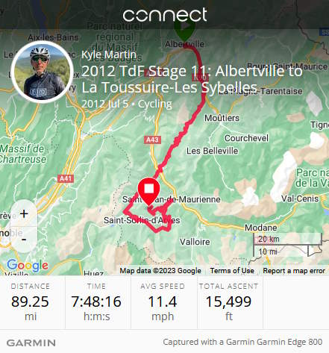Open Kyle Martin's profile photo
Screen dimensions: 329x353
click(43, 72)
